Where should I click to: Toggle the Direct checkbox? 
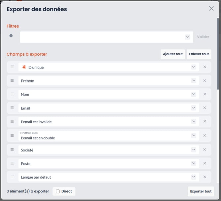click(x=58, y=191)
